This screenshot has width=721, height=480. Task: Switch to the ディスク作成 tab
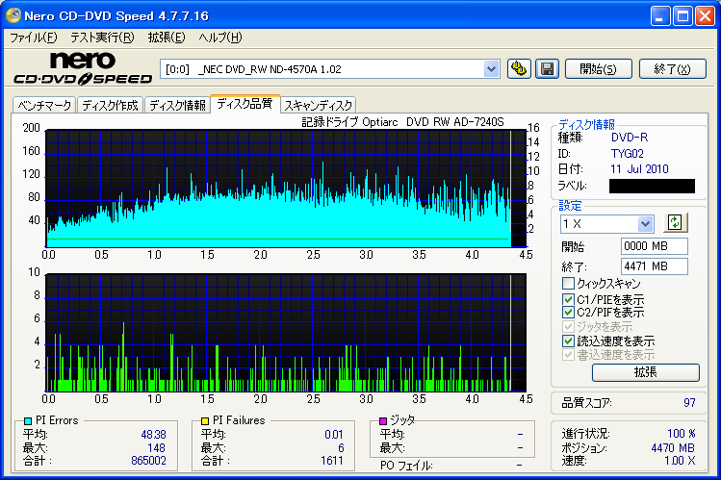tap(110, 105)
